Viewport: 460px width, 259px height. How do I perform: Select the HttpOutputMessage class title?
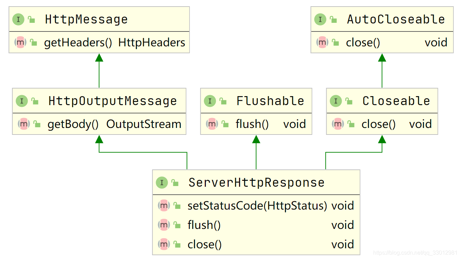[113, 101]
